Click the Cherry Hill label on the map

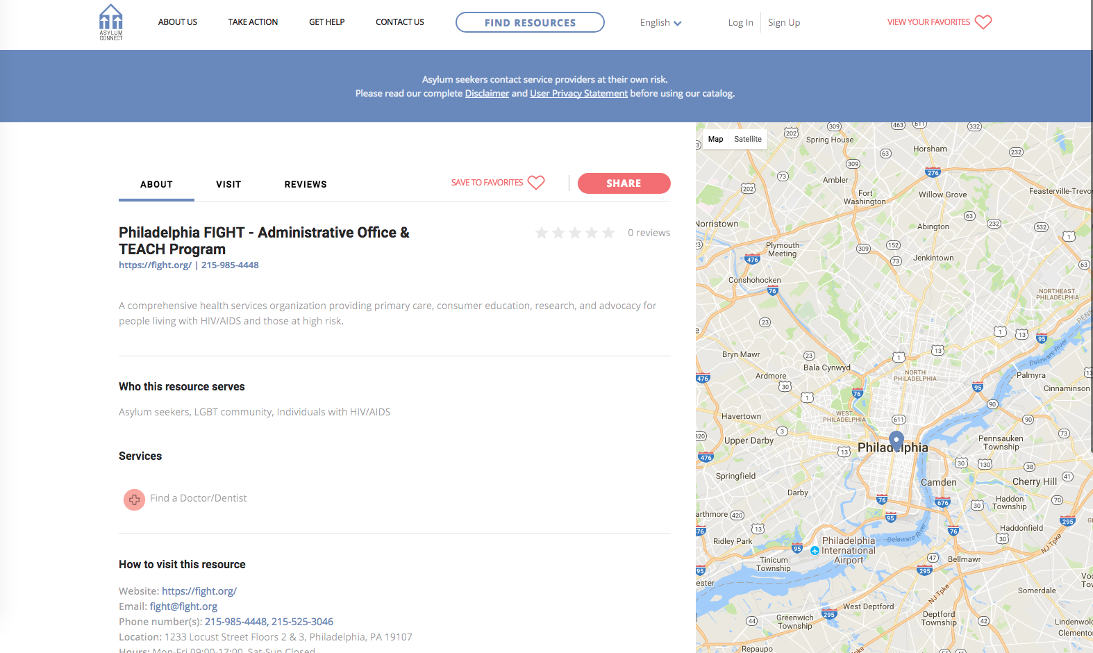(1035, 481)
